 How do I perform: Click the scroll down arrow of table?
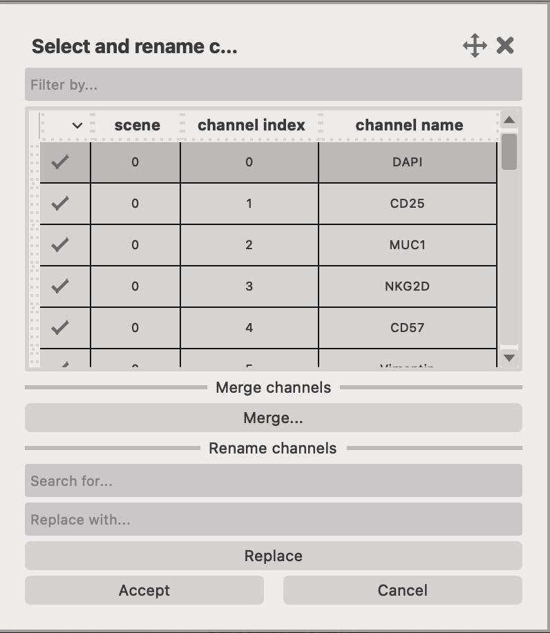tap(509, 358)
